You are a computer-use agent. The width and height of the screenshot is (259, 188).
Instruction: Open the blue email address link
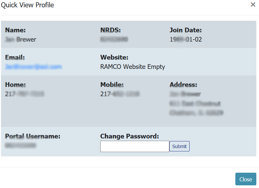[33, 67]
